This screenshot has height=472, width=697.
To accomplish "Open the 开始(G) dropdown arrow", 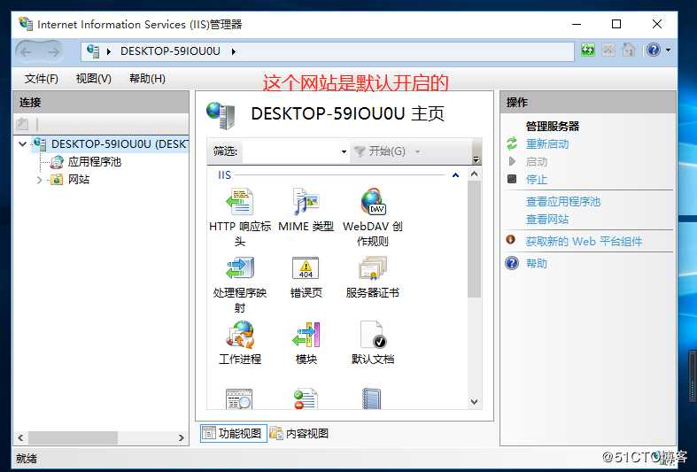I will (417, 151).
